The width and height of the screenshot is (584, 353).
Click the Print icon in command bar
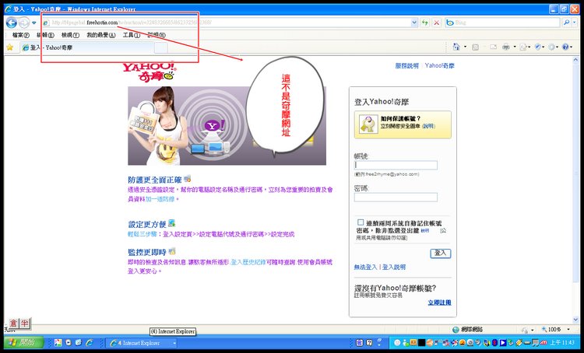tap(506, 47)
